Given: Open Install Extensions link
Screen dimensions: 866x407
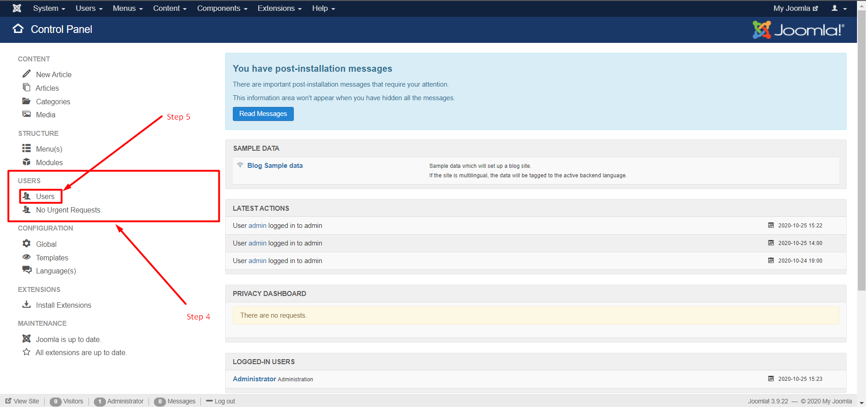Looking at the screenshot, I should (x=64, y=305).
